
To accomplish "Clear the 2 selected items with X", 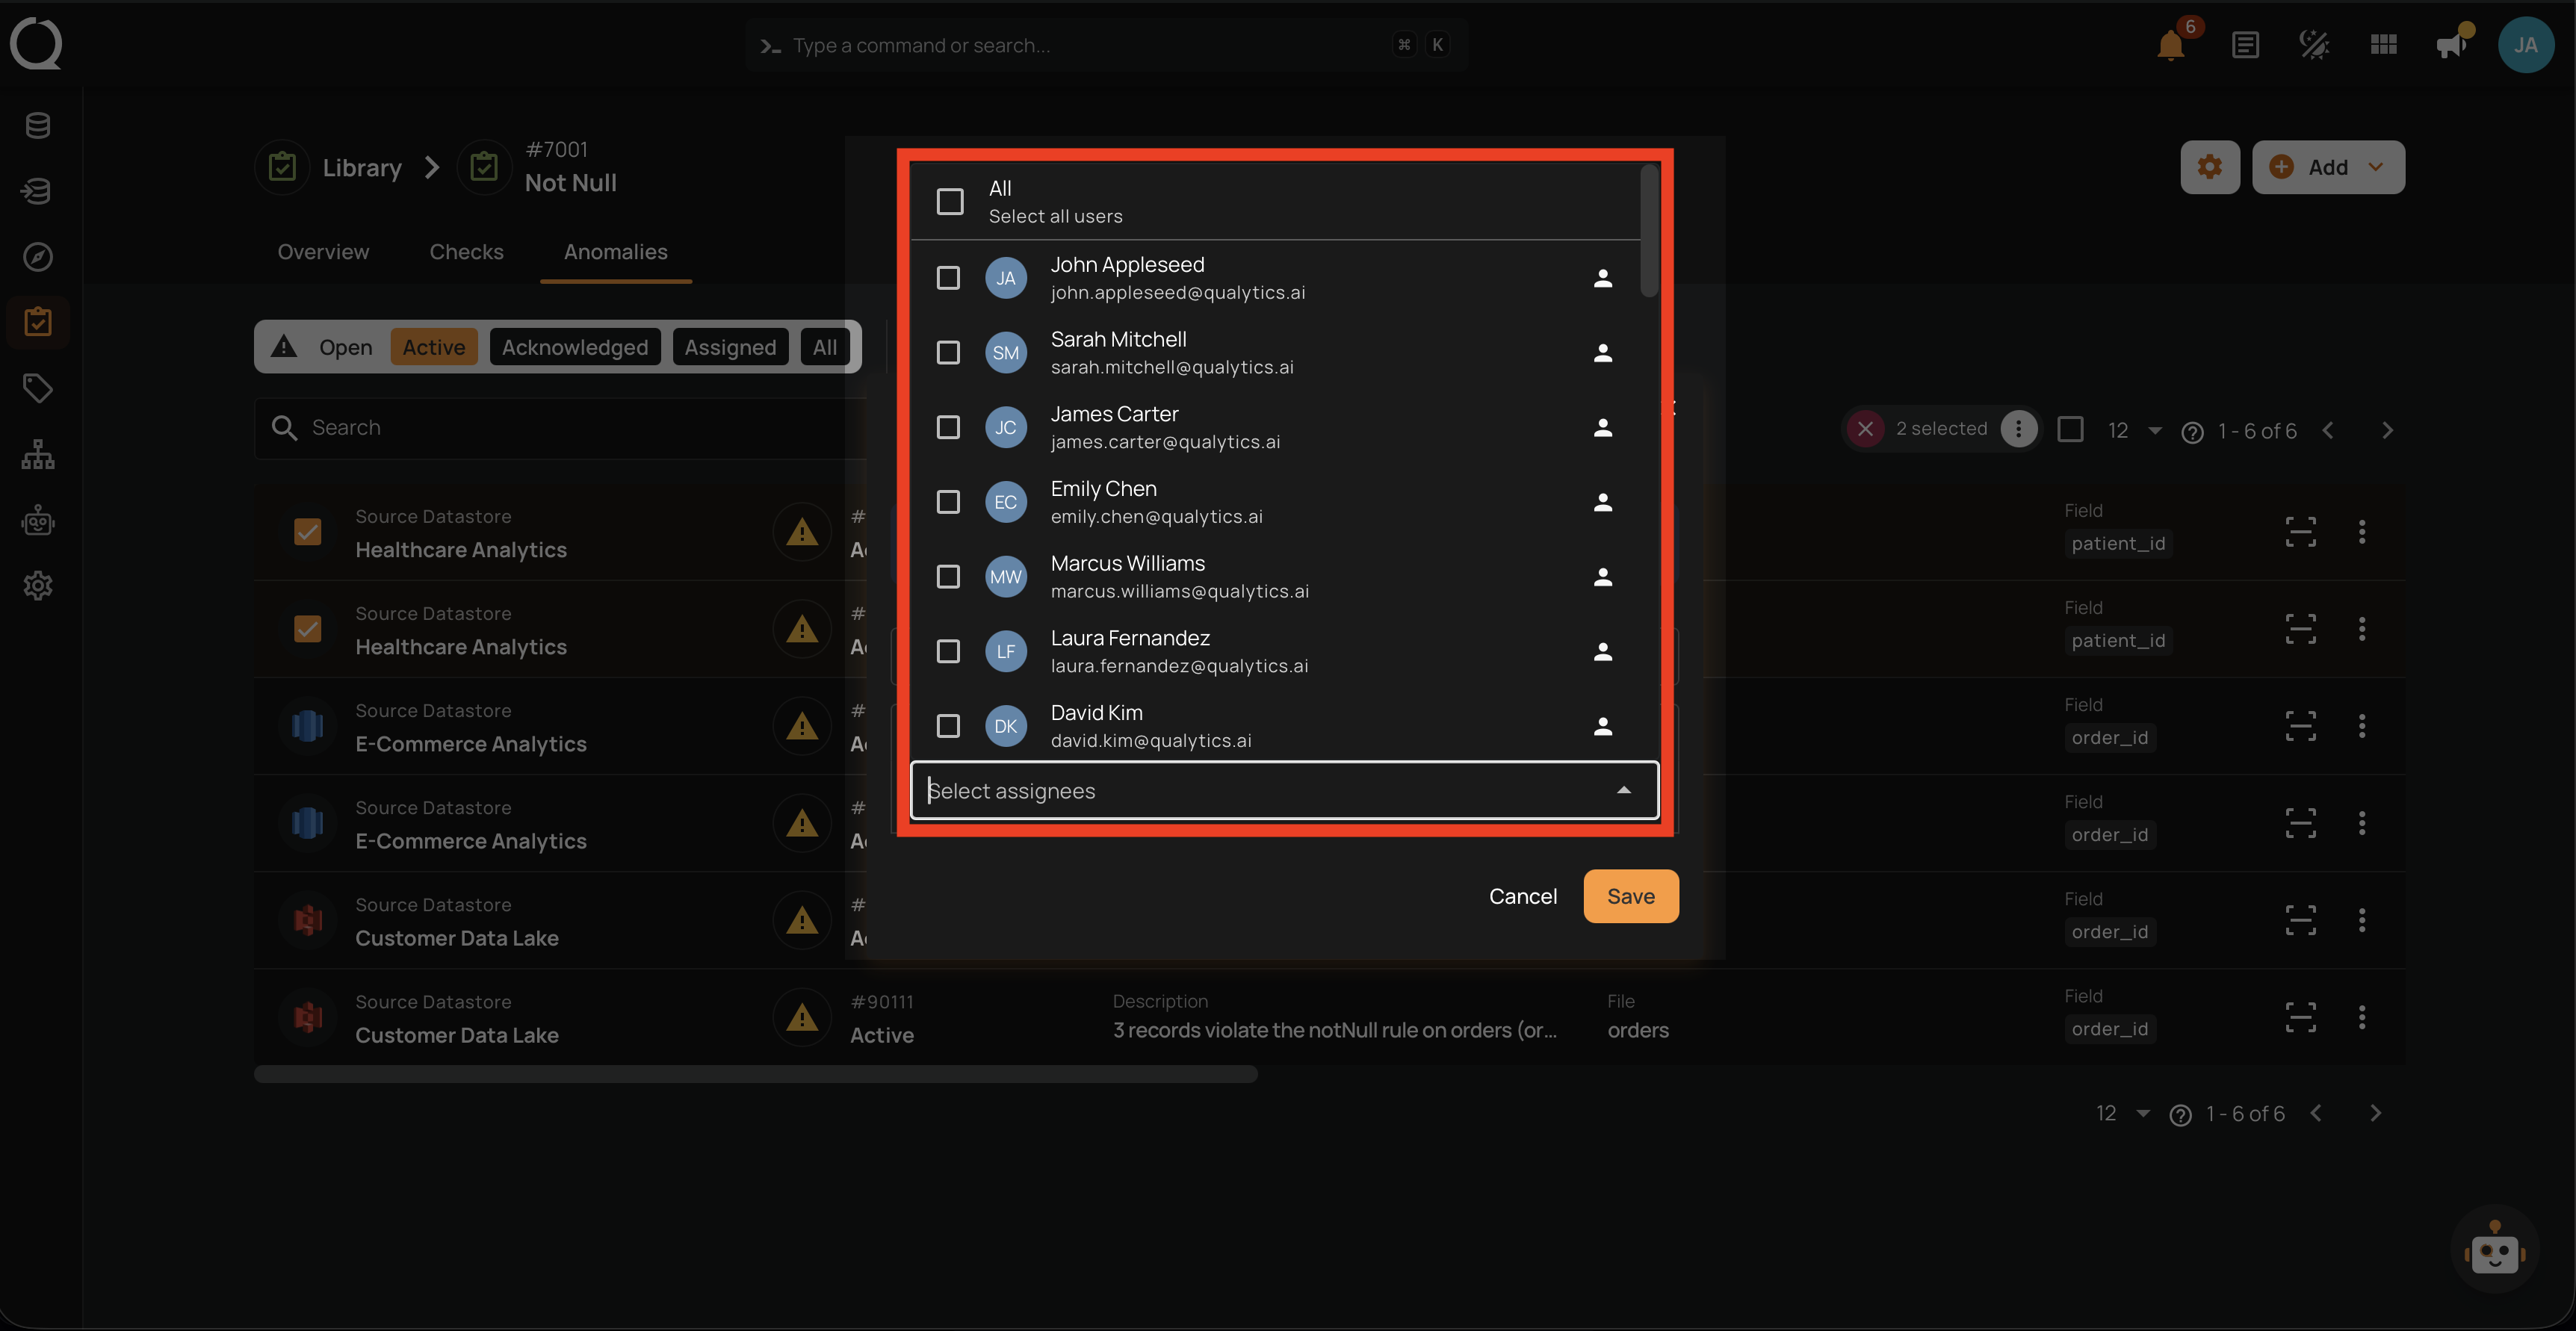I will (1865, 429).
